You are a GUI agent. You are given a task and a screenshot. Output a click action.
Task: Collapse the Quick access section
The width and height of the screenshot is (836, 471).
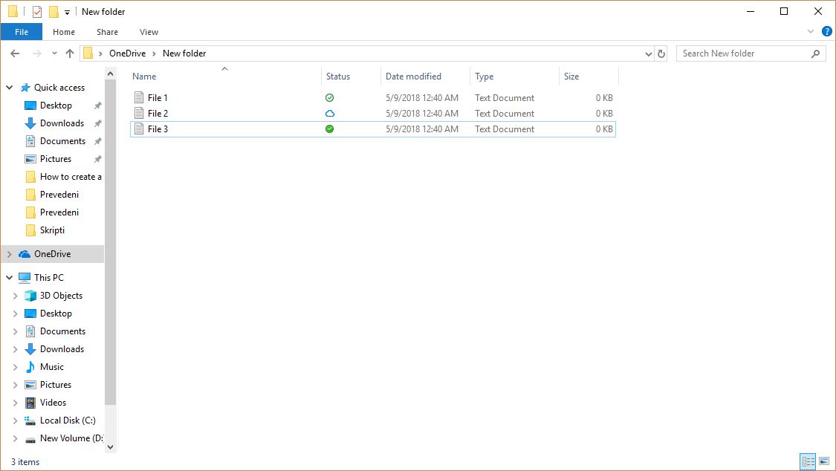tap(8, 87)
